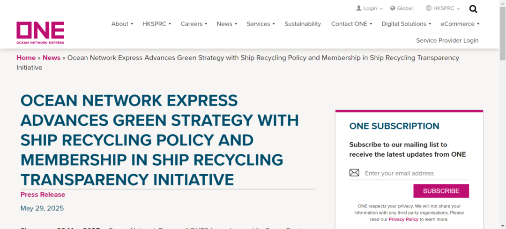Expand the Services dropdown menu

(260, 24)
